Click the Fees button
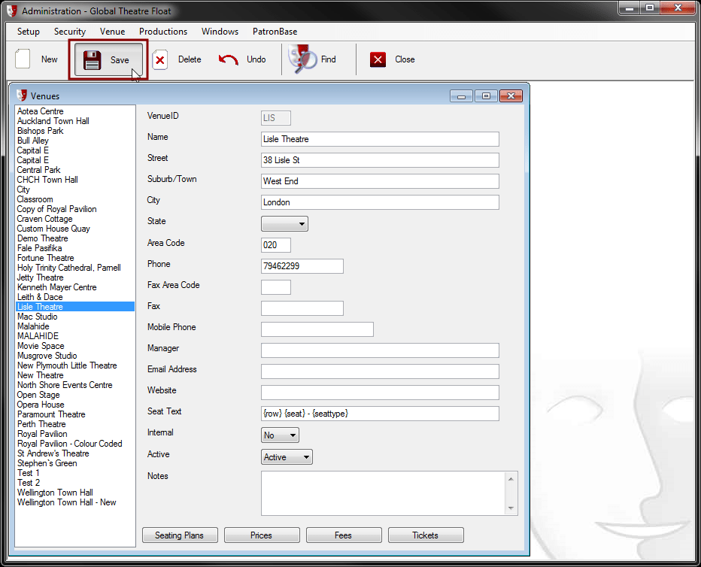The width and height of the screenshot is (701, 567). pyautogui.click(x=344, y=535)
